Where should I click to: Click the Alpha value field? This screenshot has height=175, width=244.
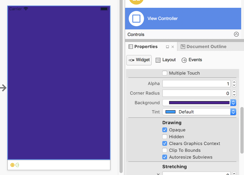pyautogui.click(x=196, y=84)
